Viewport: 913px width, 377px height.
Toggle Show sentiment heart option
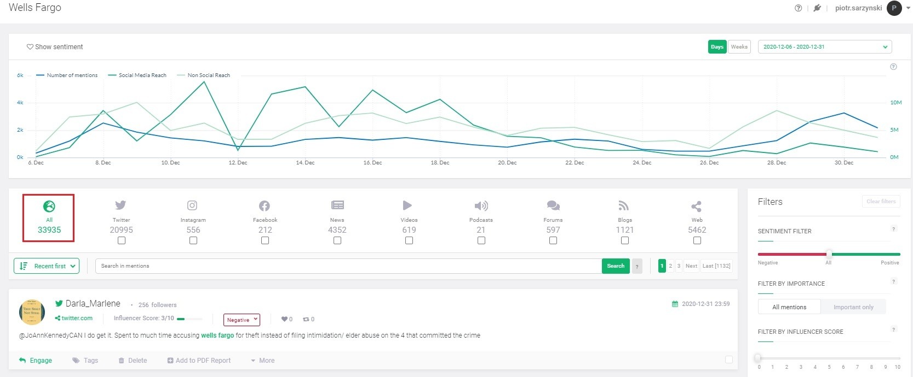click(x=55, y=47)
